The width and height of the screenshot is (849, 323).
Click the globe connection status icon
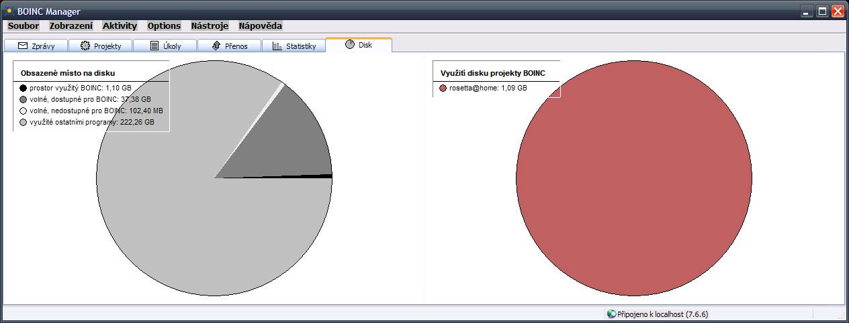click(x=611, y=314)
